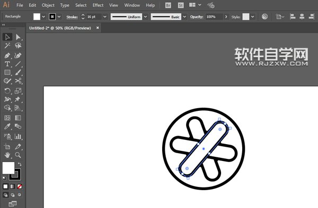The width and height of the screenshot is (318, 208).
Task: Swap fill and stroke colors
Action: point(20,164)
